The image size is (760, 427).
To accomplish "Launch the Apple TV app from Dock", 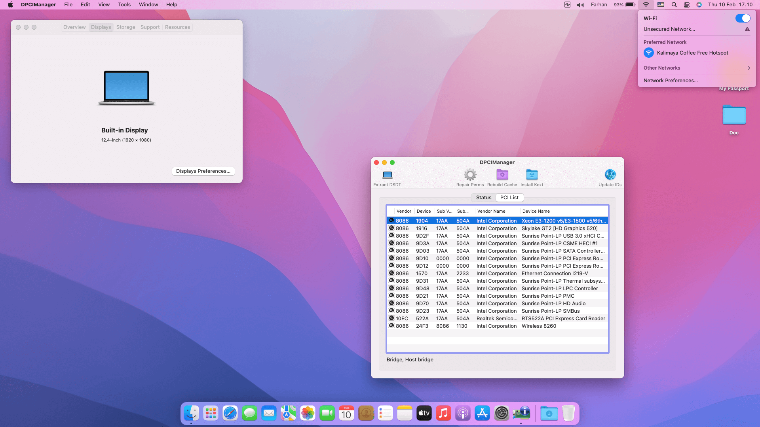I will [424, 413].
